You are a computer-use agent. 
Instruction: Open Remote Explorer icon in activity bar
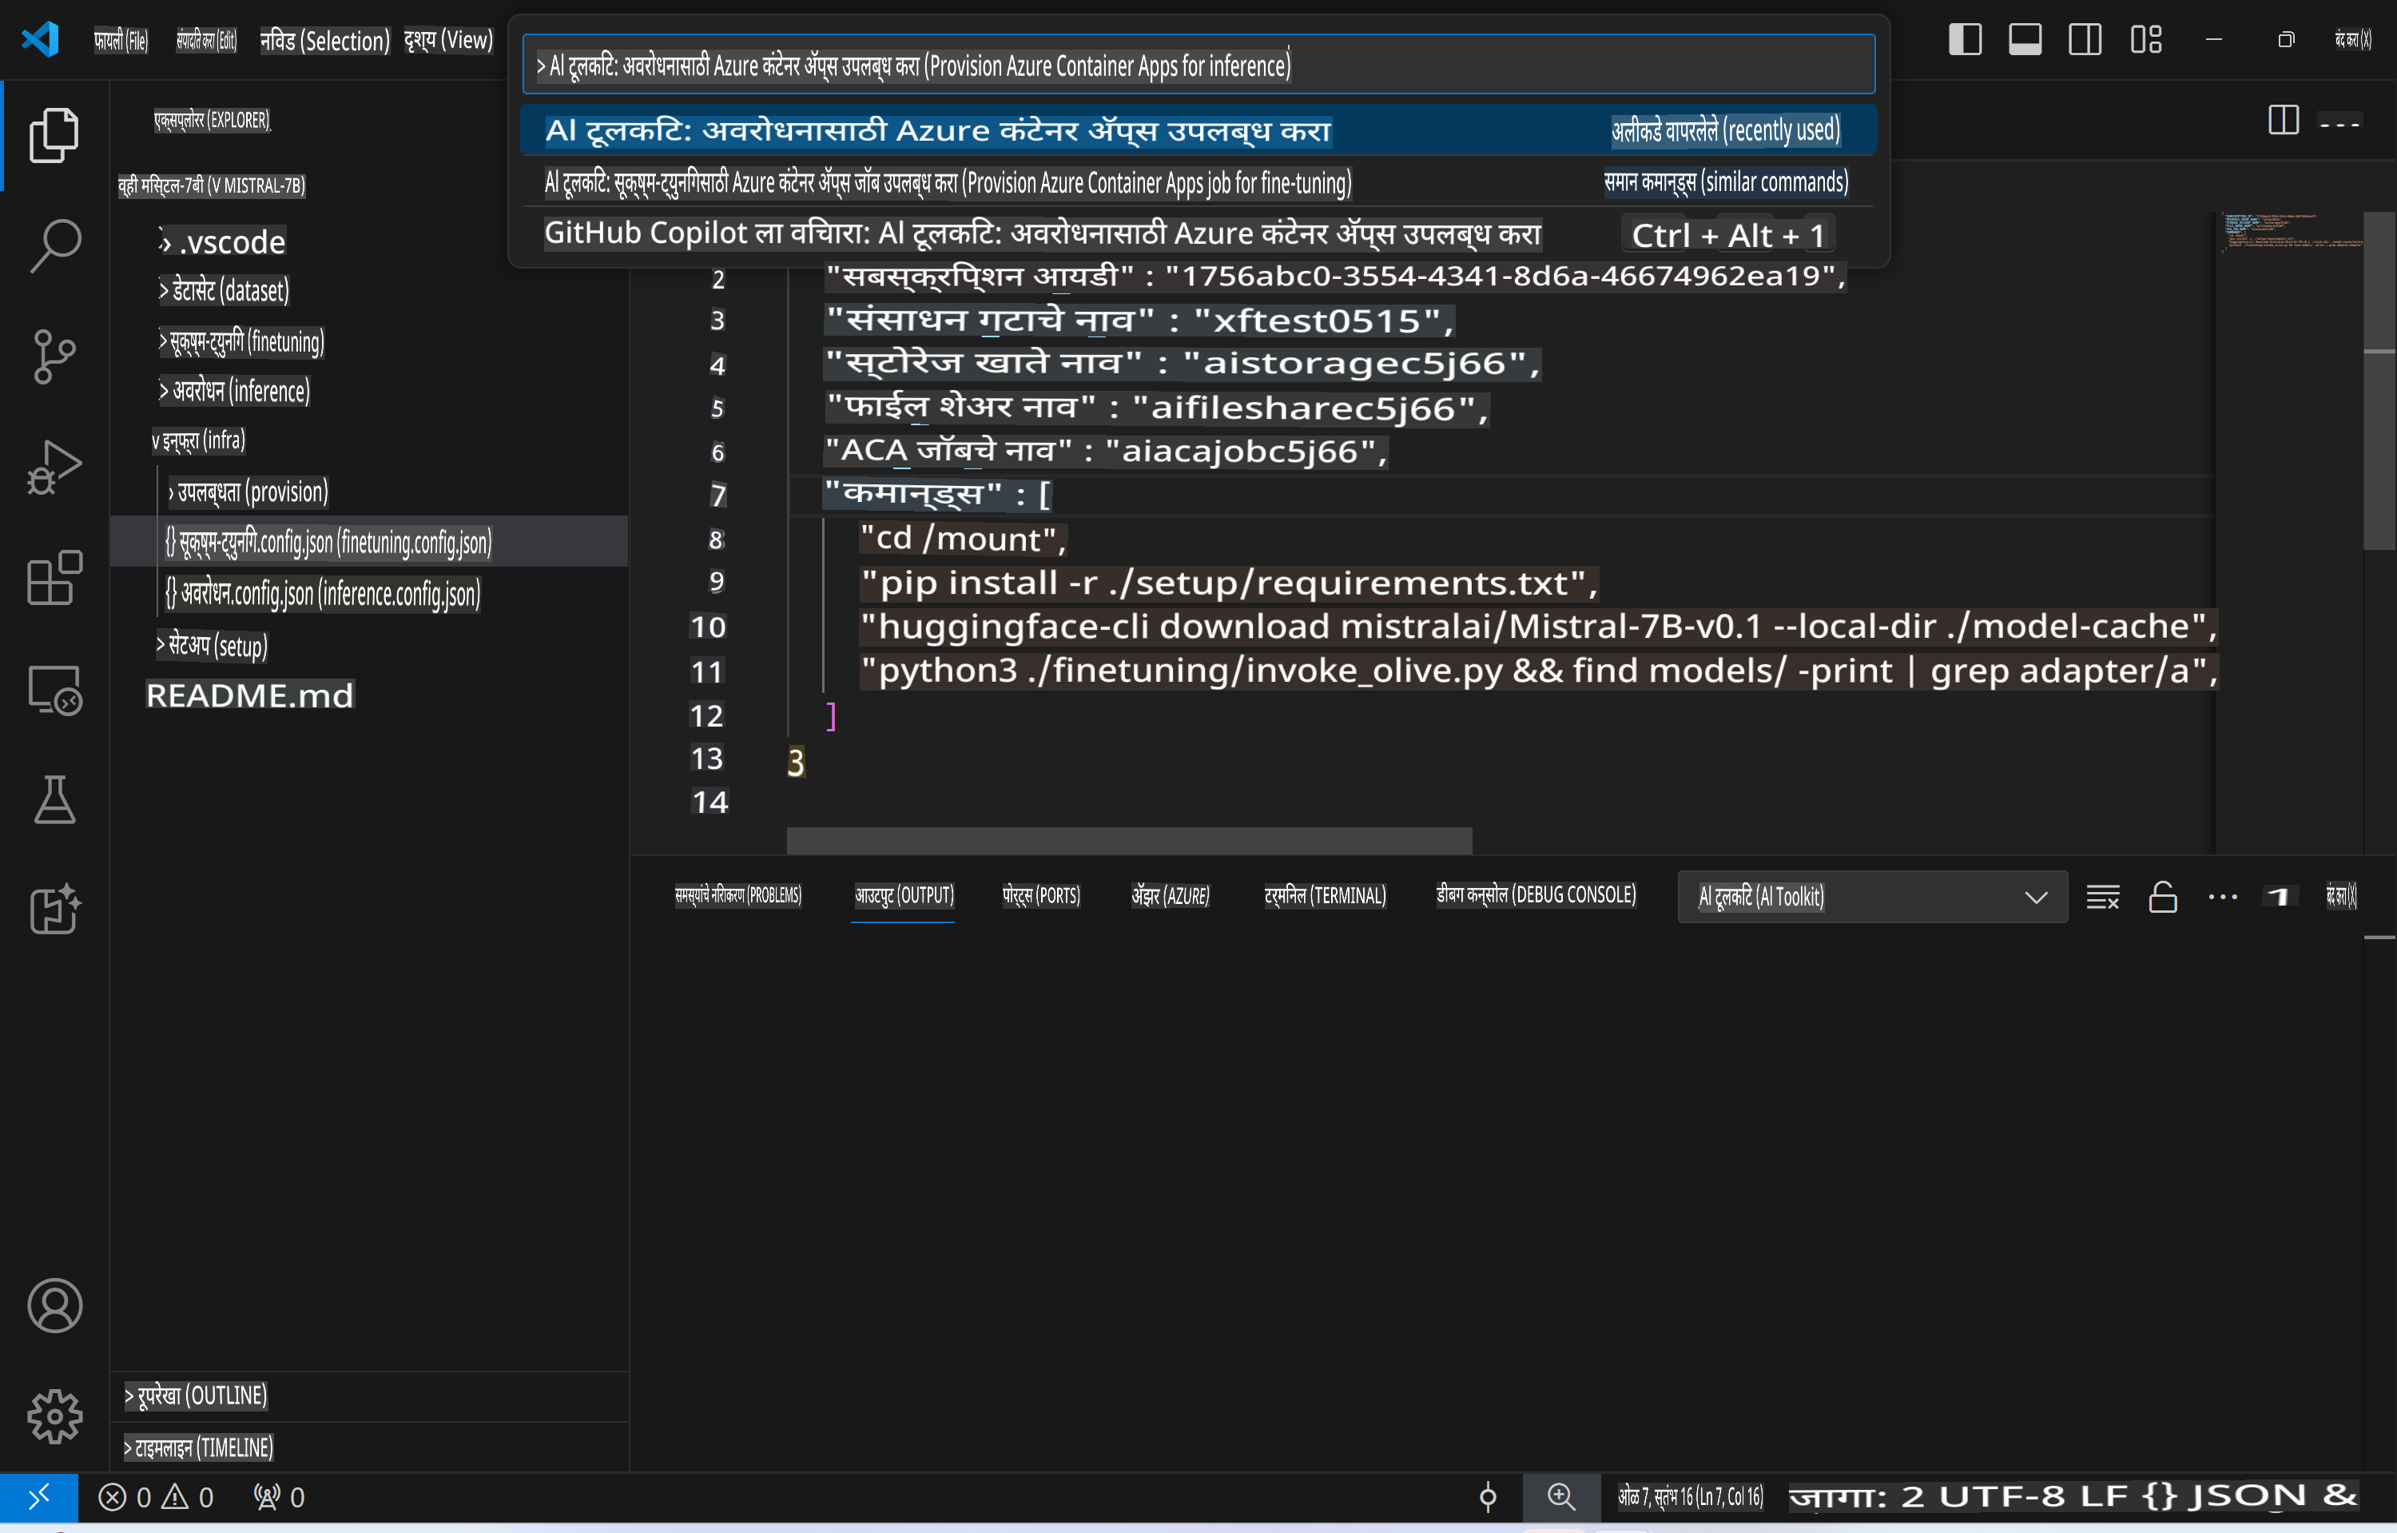pyautogui.click(x=54, y=689)
